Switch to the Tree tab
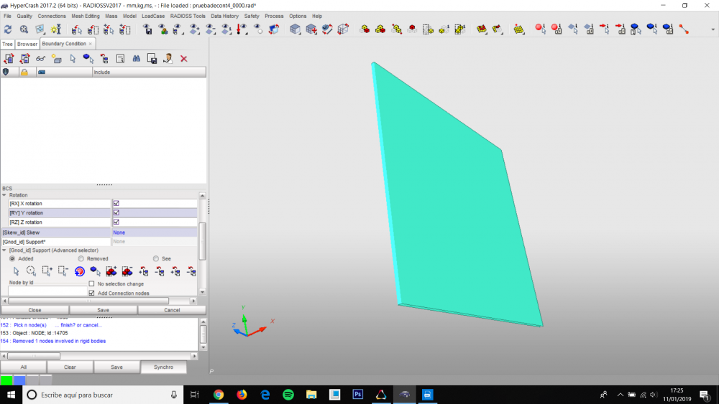The image size is (719, 404). coord(7,44)
